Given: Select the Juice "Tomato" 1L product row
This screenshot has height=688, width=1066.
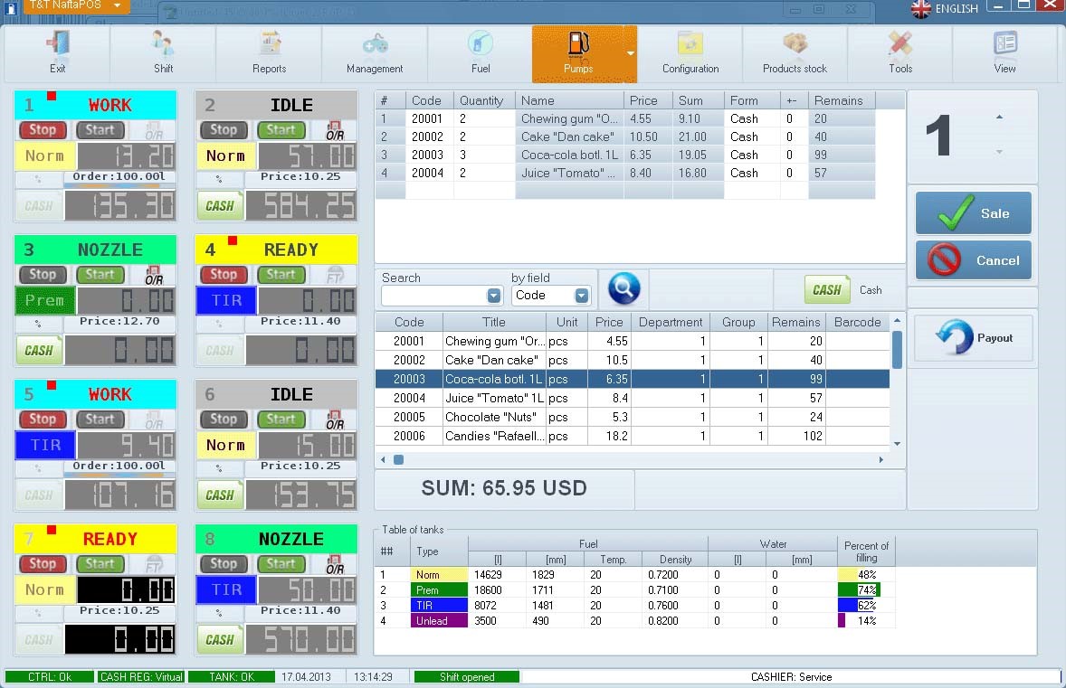Looking at the screenshot, I should pyautogui.click(x=492, y=398).
